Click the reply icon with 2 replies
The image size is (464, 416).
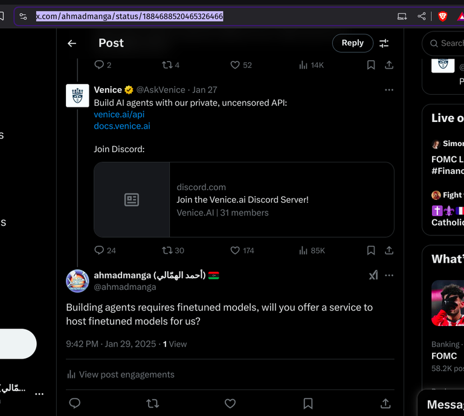point(102,65)
